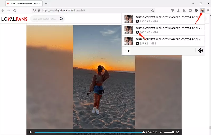Download the 856.5 KB MP4 item
Viewport: 211px width, 135px height.
(137, 21)
